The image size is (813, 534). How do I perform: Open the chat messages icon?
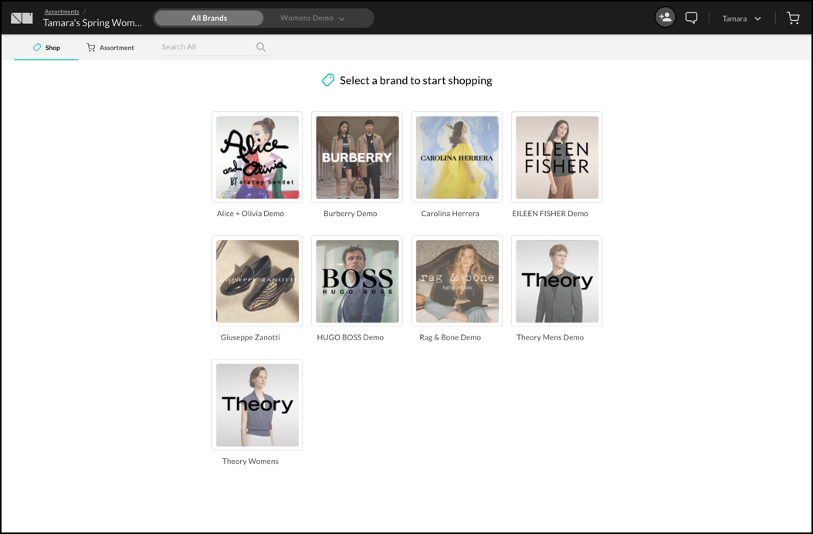(691, 19)
